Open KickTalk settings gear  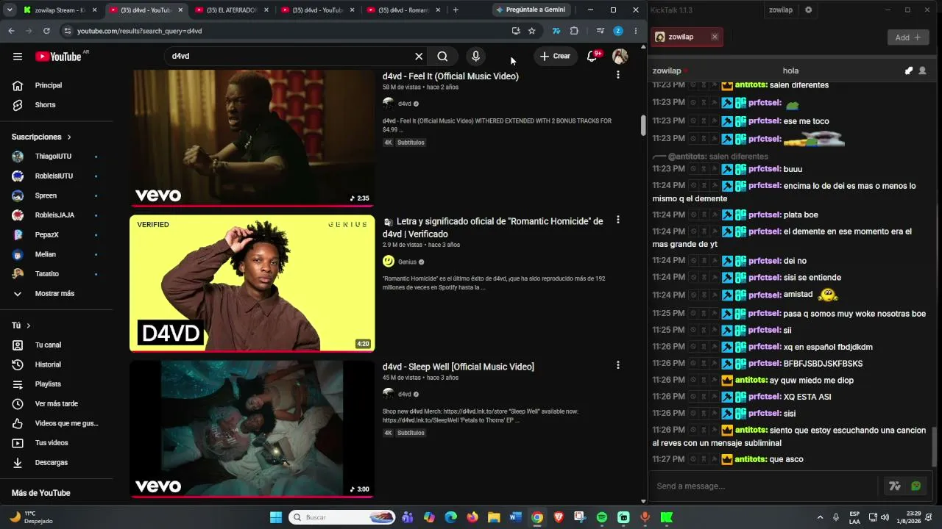tap(809, 10)
